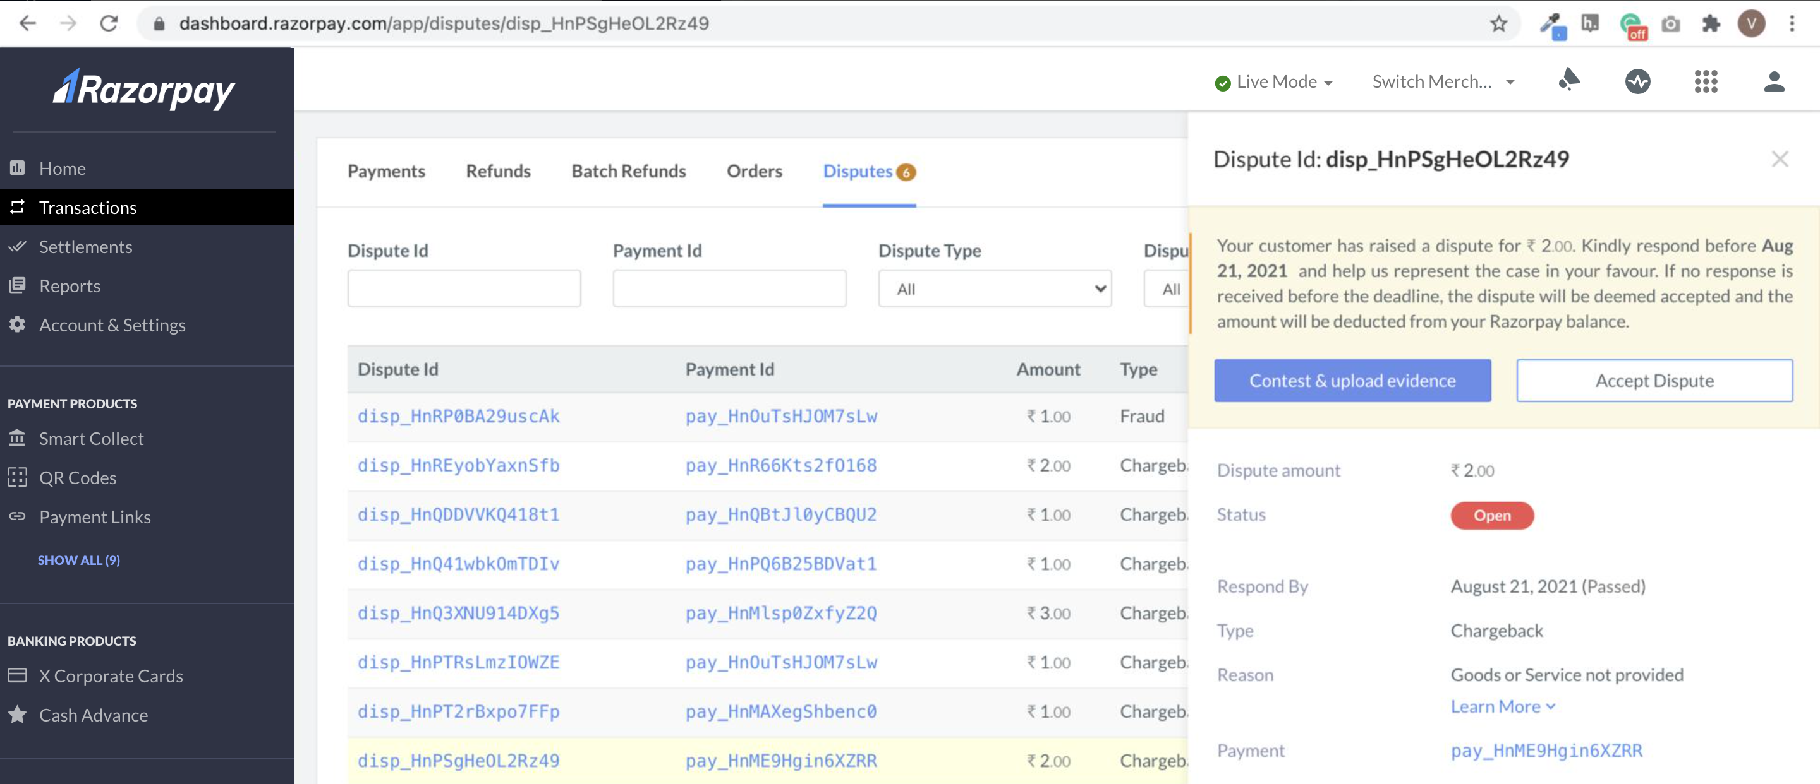Open dispute disp_HnPT2rBxpo7FFp
The width and height of the screenshot is (1820, 784).
click(459, 711)
